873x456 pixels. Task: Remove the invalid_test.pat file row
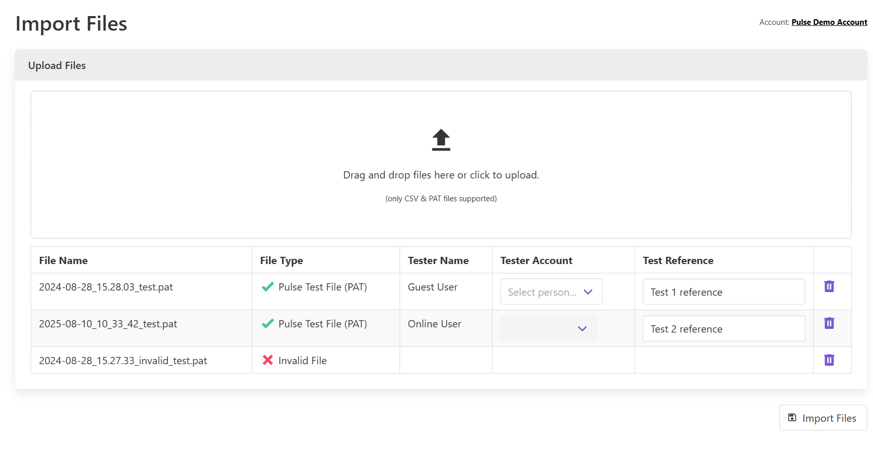[829, 360]
